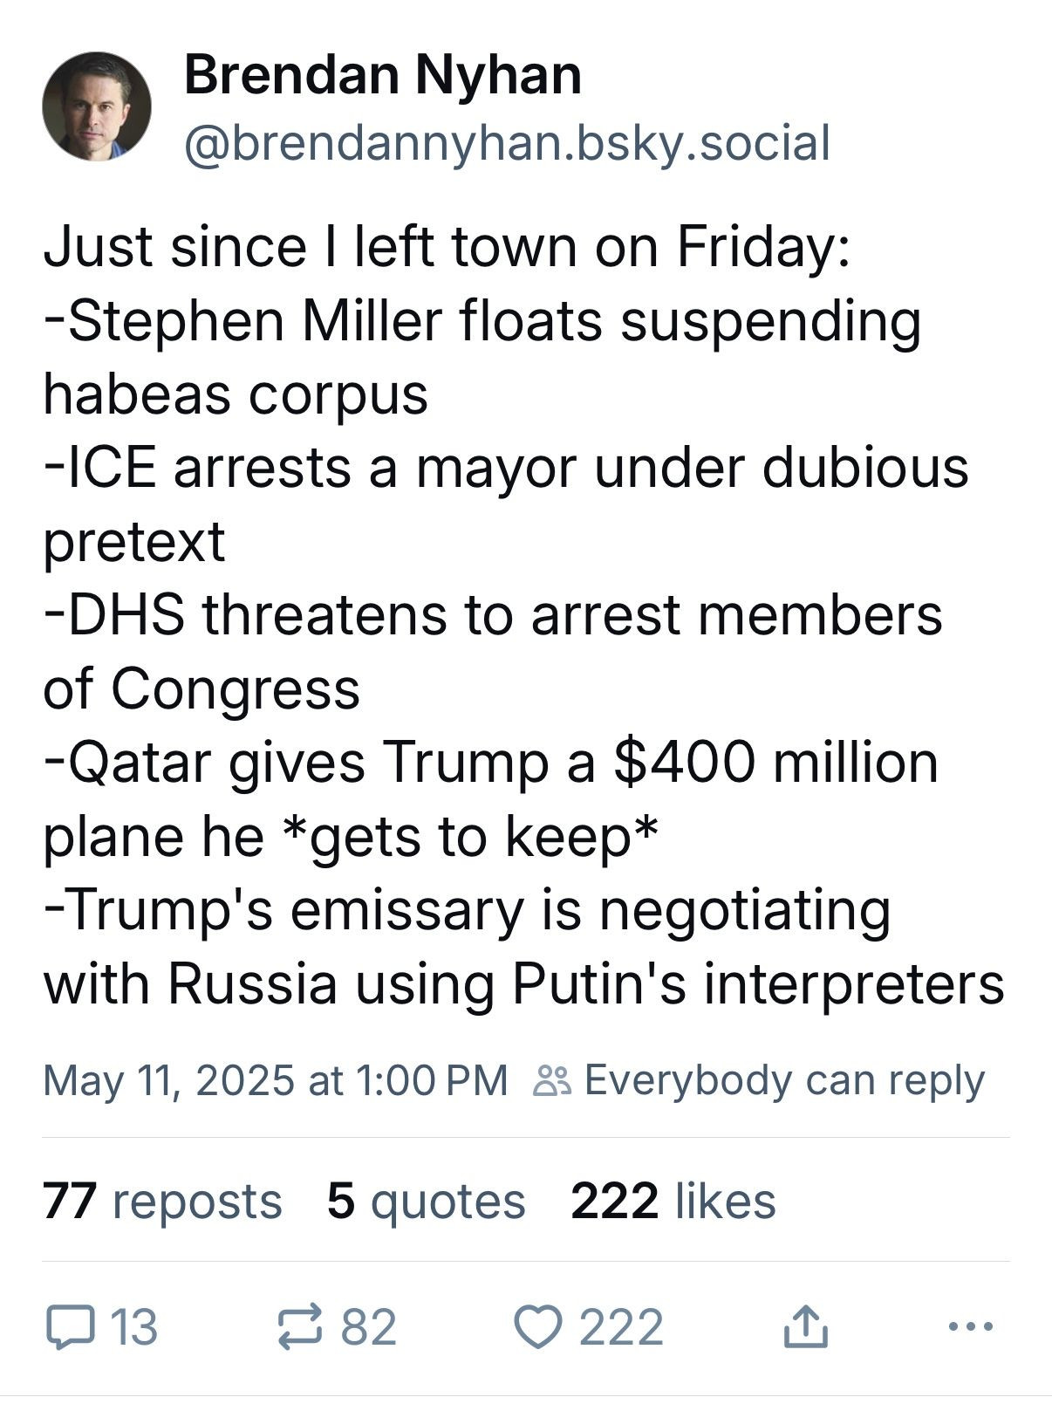View the 222 likes list

click(673, 1200)
